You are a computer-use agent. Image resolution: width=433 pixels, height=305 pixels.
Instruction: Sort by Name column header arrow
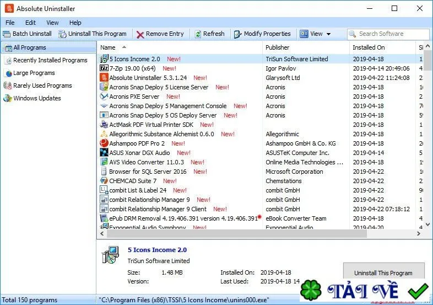(125, 47)
